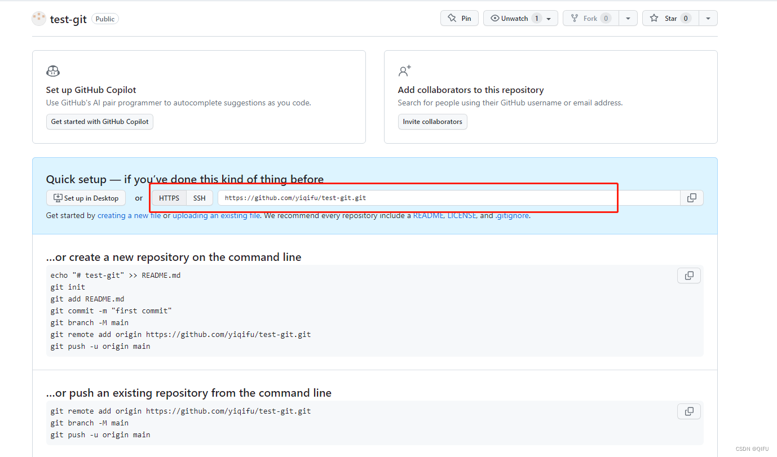The image size is (777, 457).
Task: Click Set up in Desktop button
Action: click(86, 198)
